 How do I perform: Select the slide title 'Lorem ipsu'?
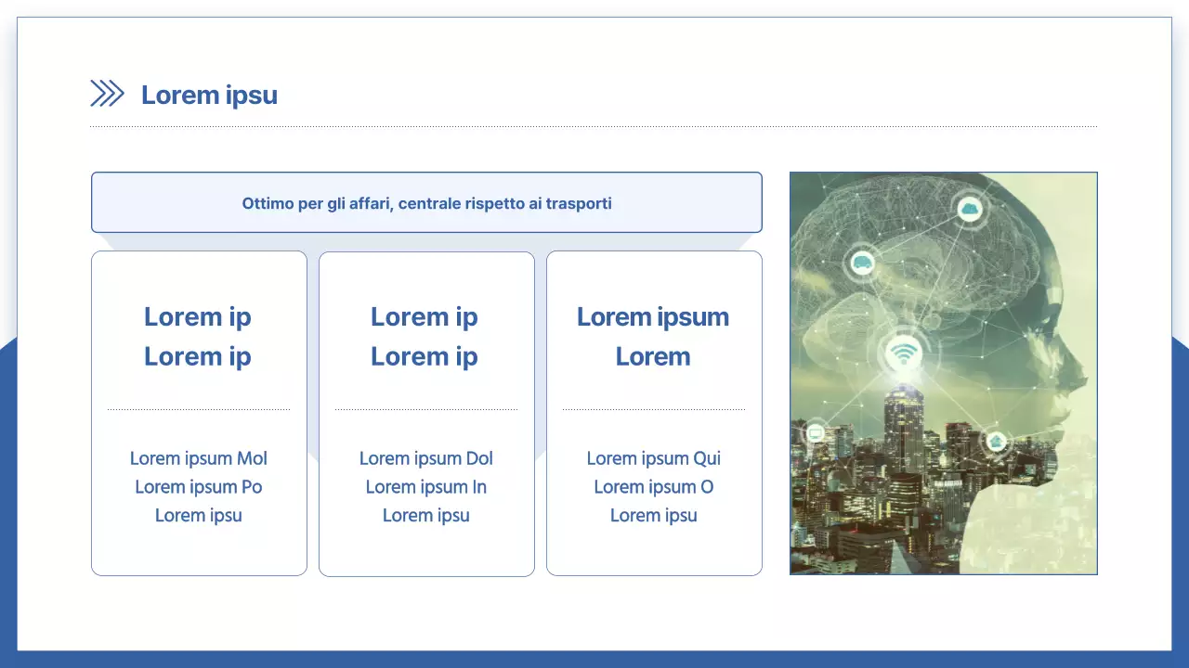[x=209, y=95]
